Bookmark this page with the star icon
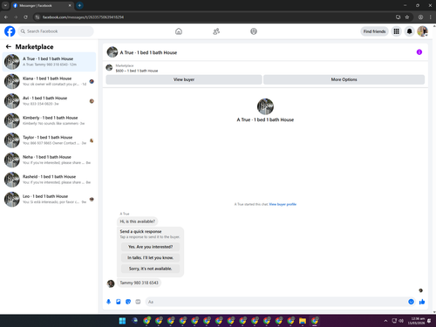436x327 pixels. 407,17
